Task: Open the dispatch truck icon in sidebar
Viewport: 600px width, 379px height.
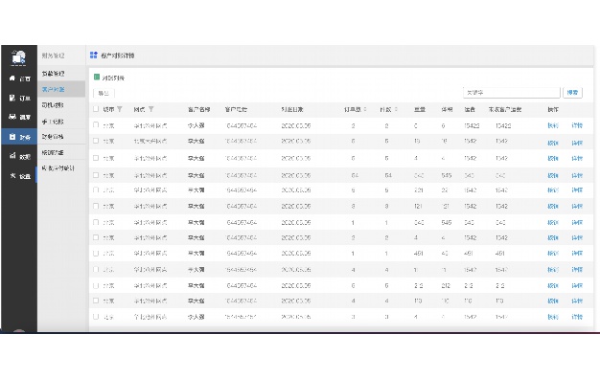Action: pos(12,117)
